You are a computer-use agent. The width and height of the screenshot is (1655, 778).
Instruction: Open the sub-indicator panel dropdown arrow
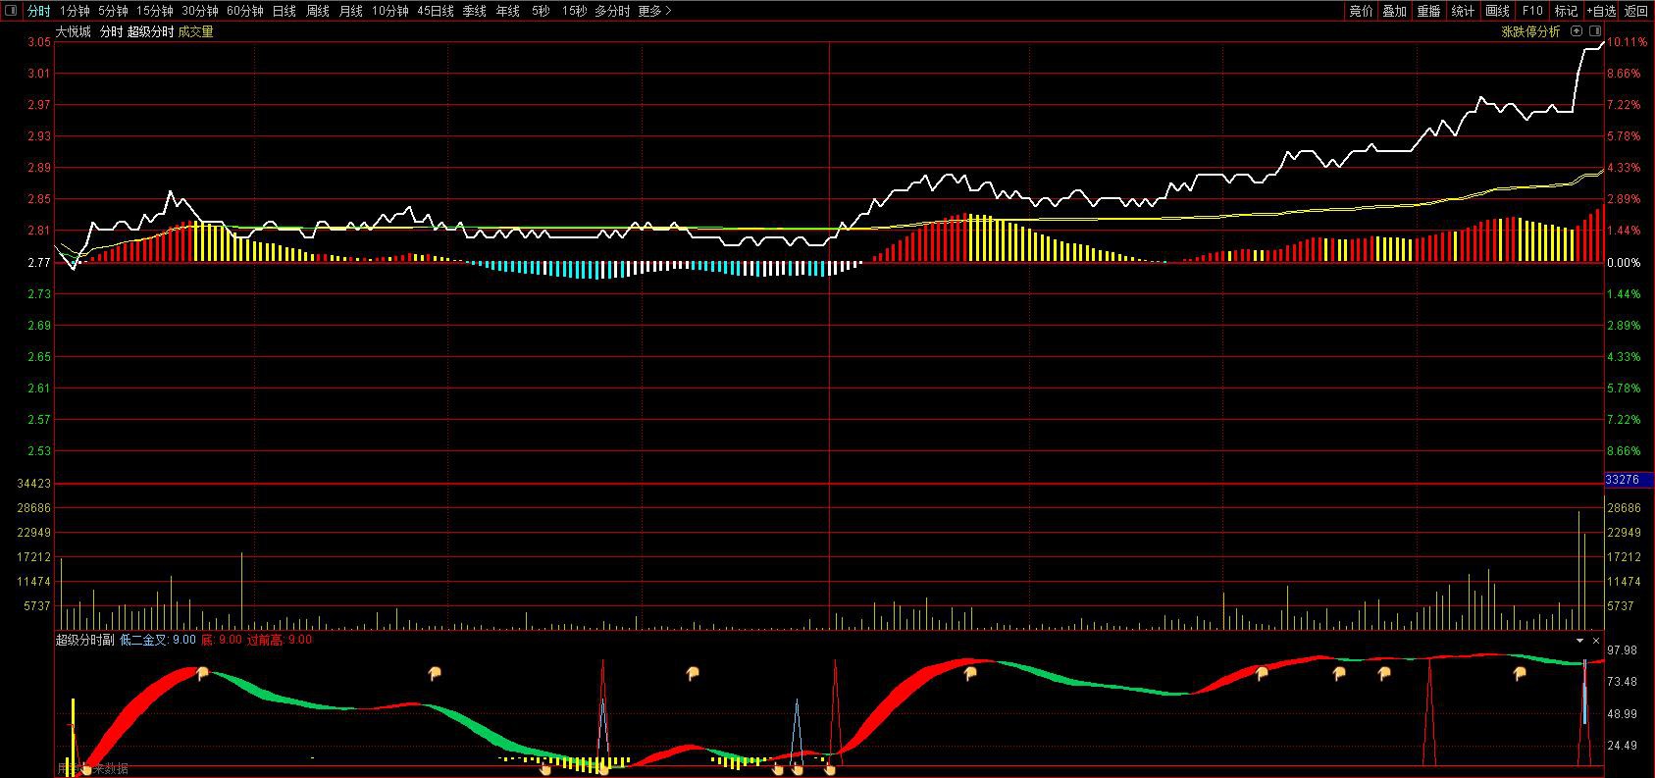1579,641
